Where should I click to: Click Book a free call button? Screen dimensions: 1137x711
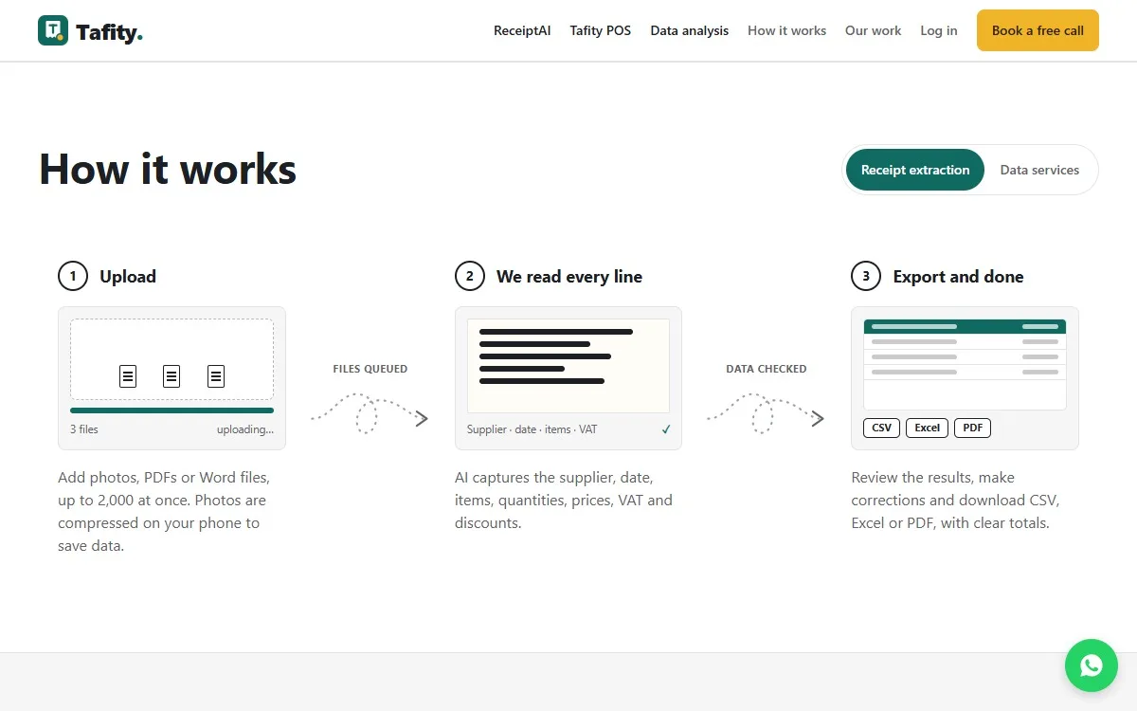[1038, 30]
